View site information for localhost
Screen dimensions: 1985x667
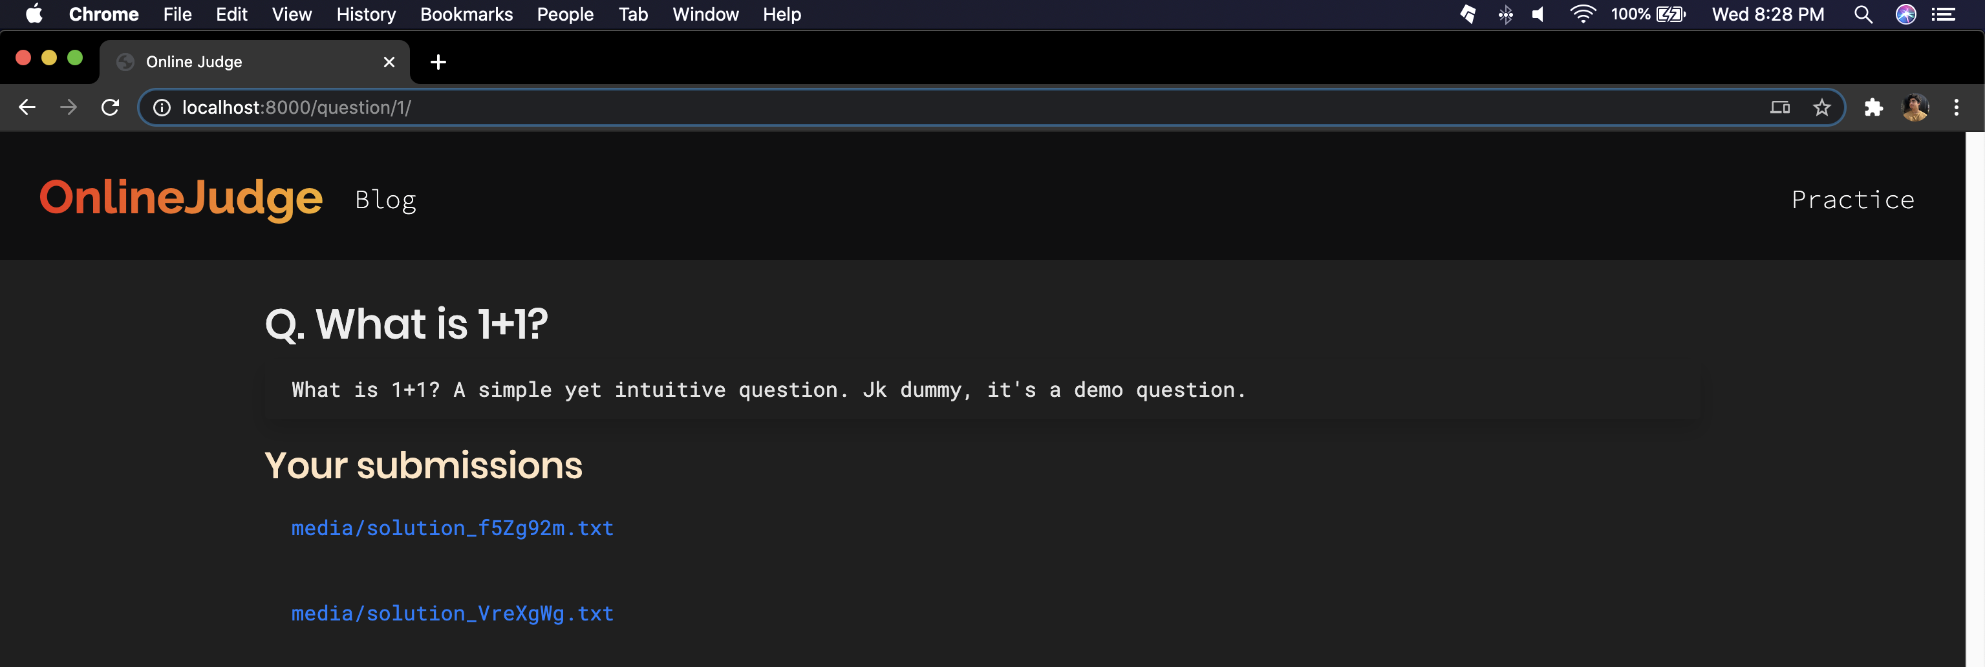coord(162,107)
